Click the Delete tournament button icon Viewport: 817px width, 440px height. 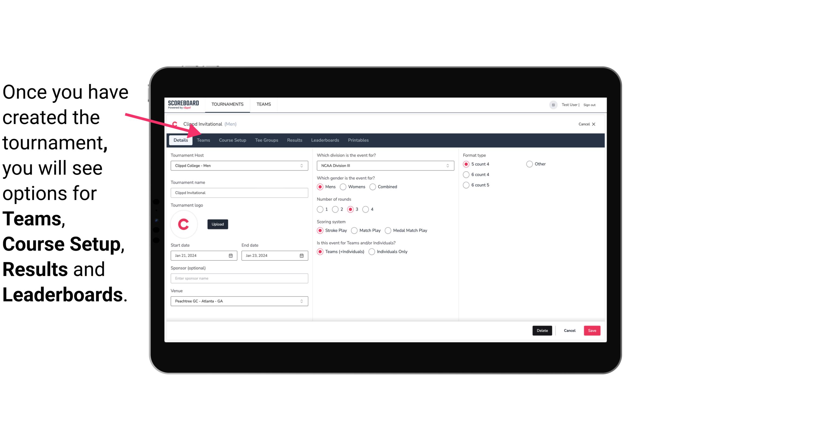[x=542, y=331]
